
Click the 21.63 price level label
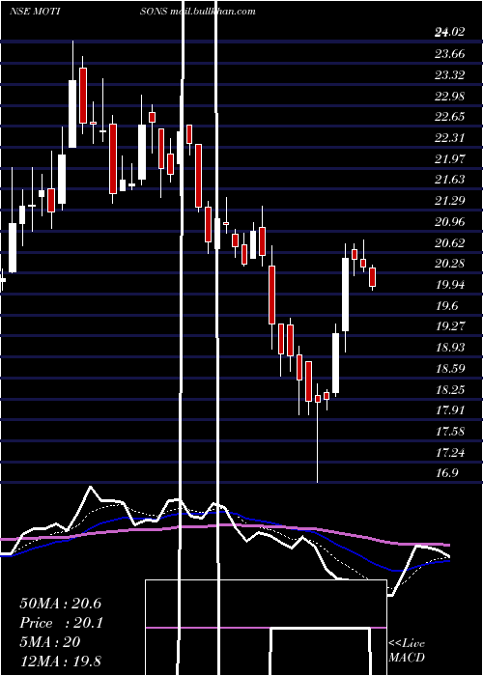450,180
